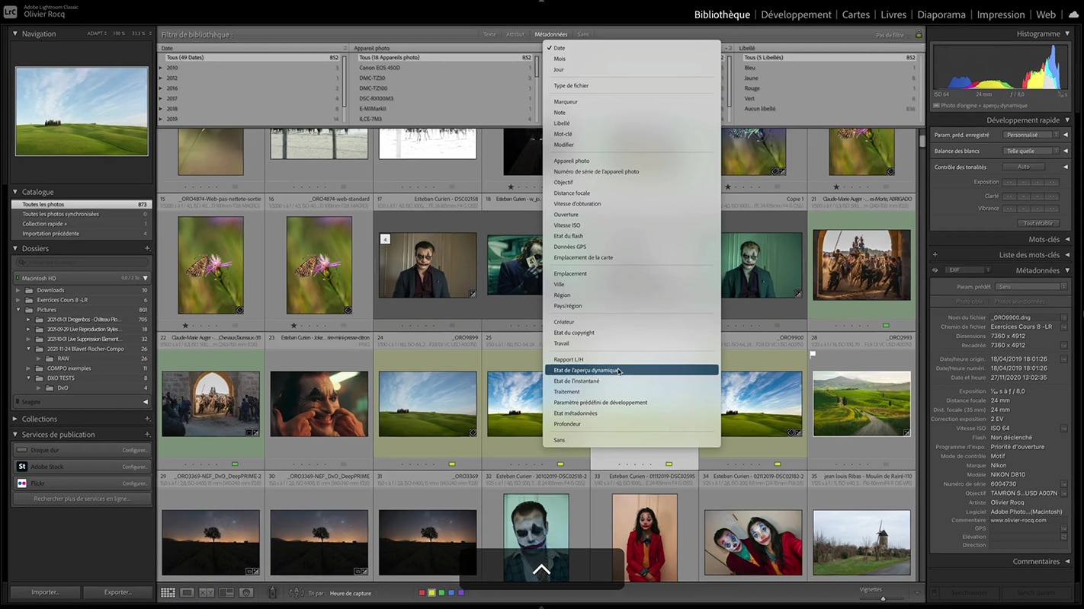Image resolution: width=1084 pixels, height=609 pixels.
Task: Toggle green color label filter
Action: [442, 592]
